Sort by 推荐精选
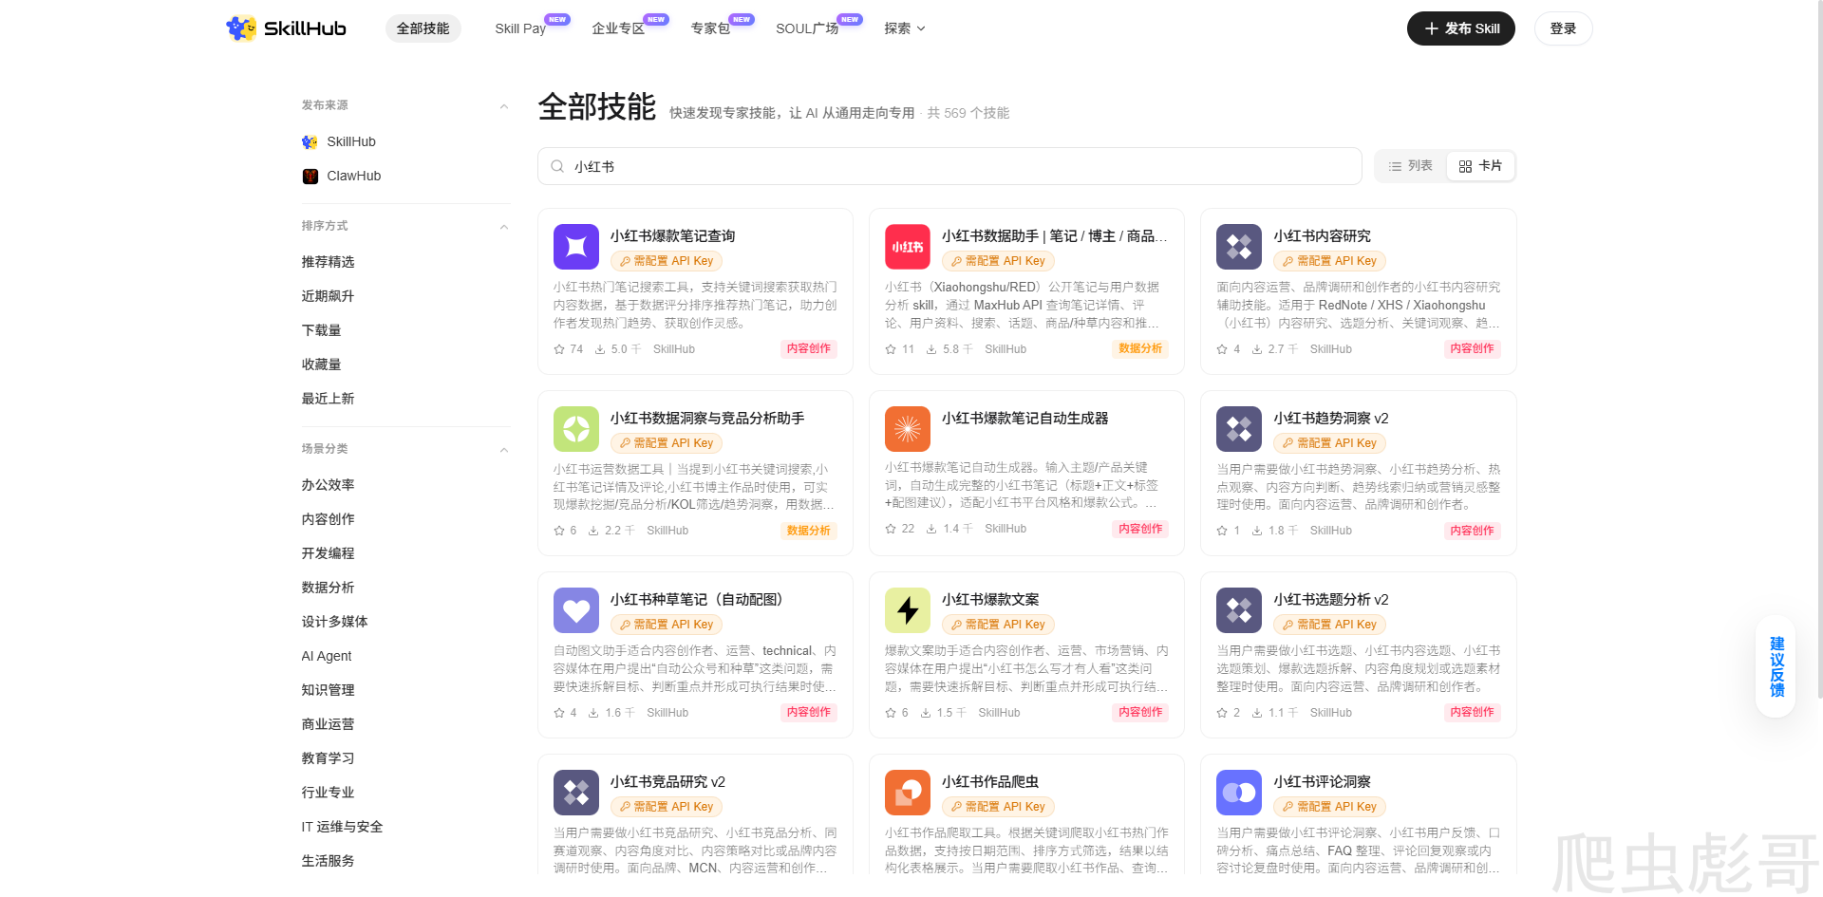Screen dimensions: 1823x897 (x=329, y=262)
